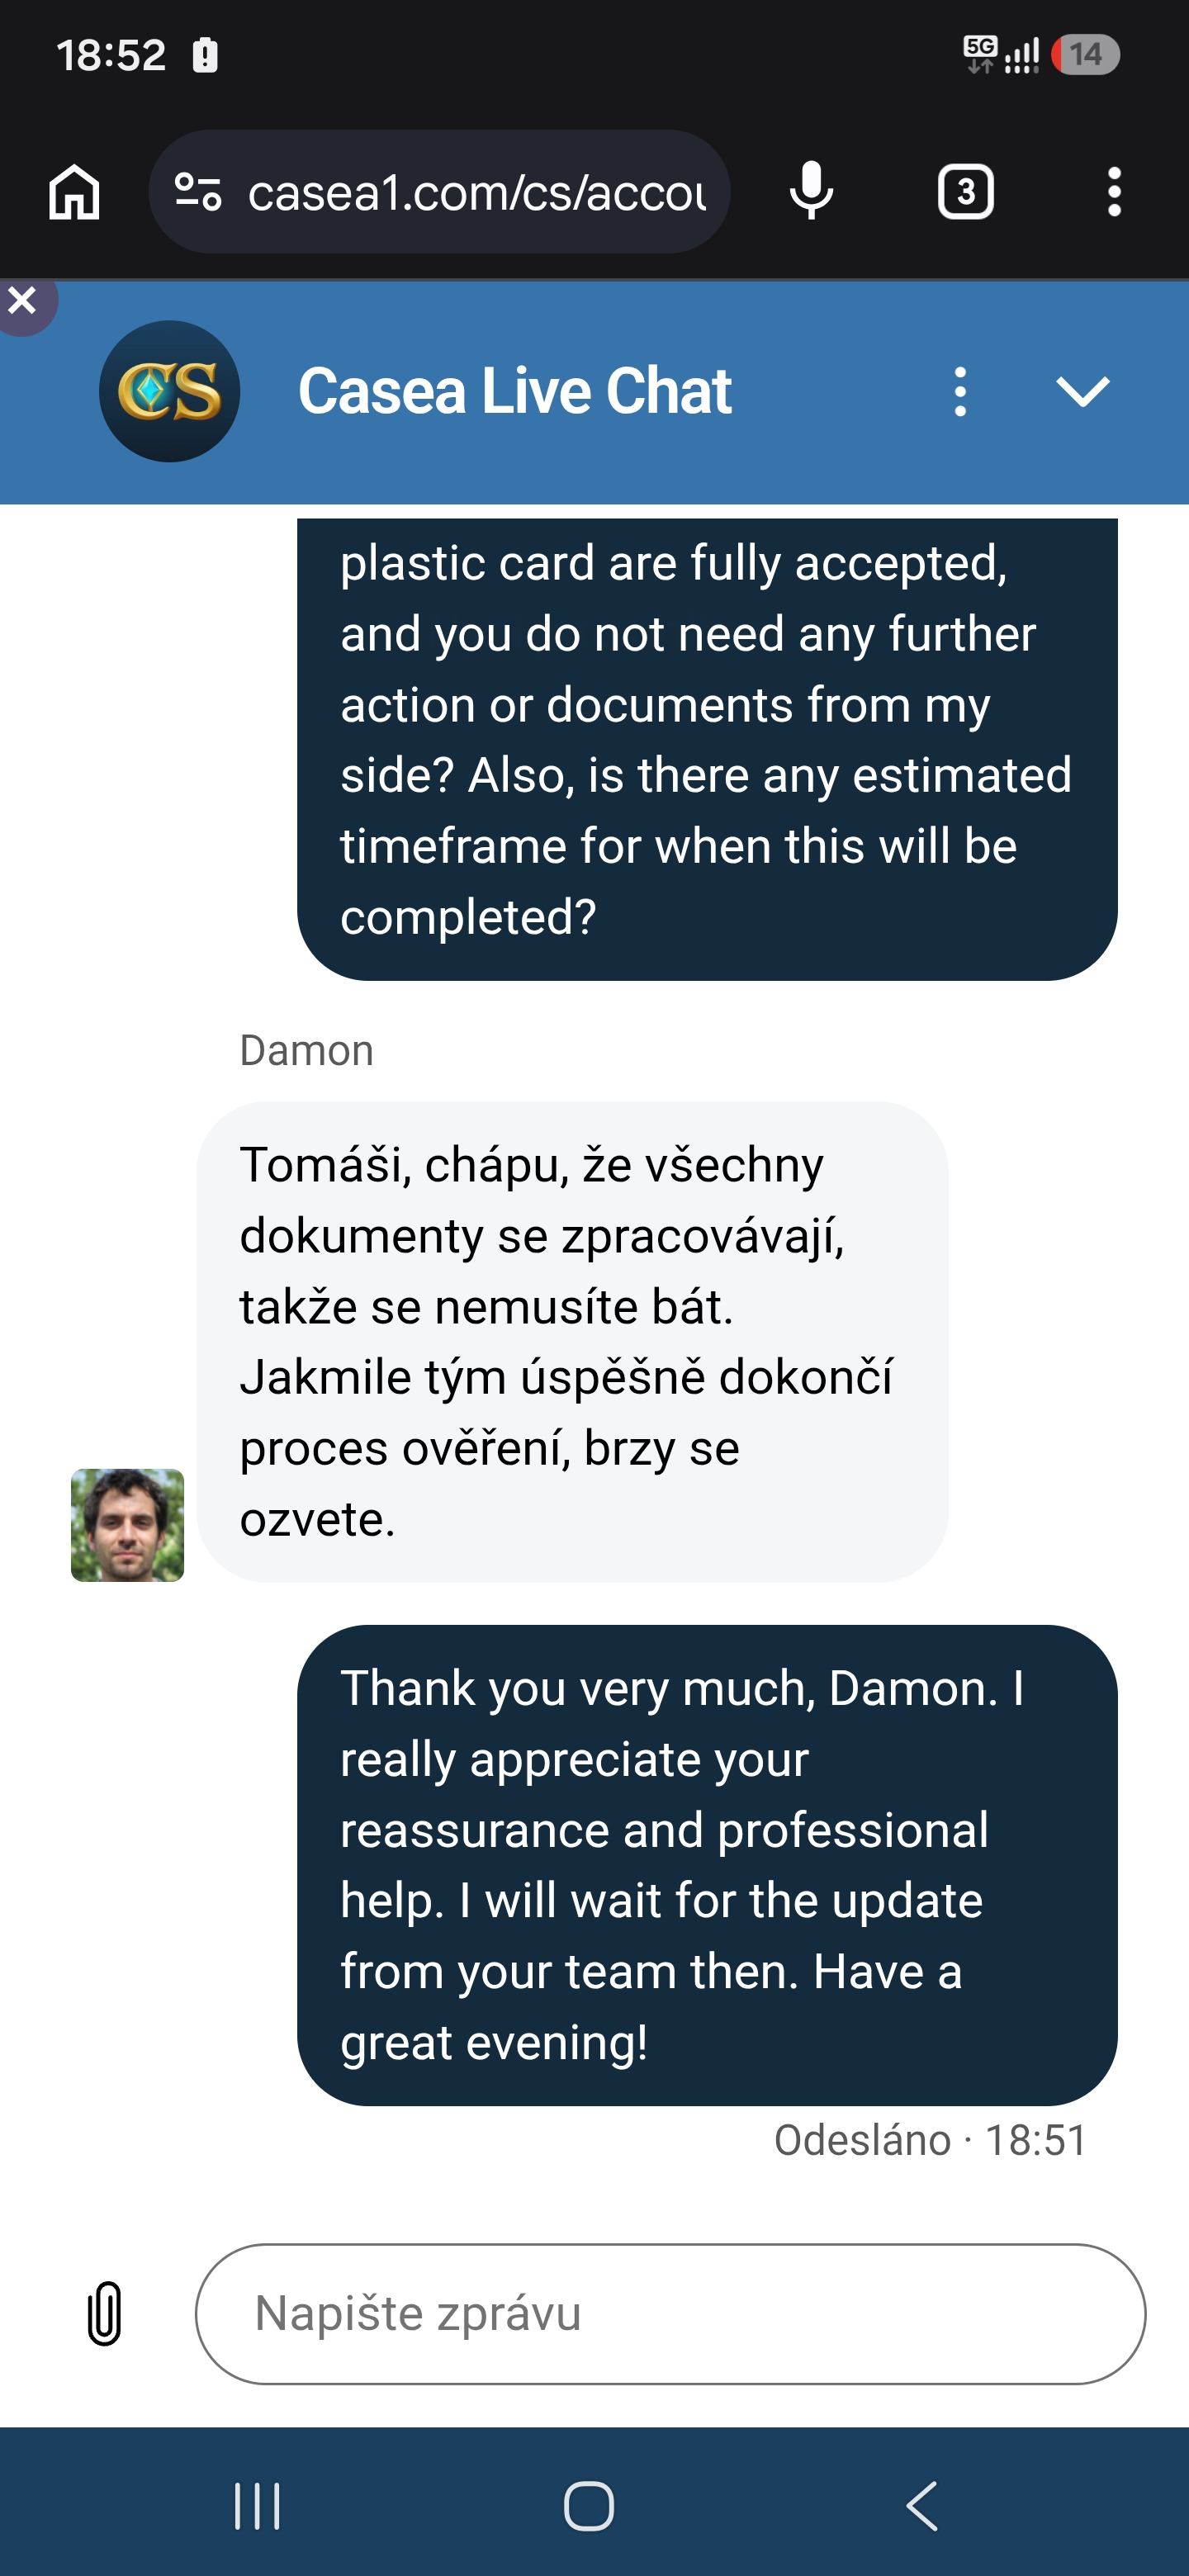Screen dimensions: 1189x2576
Task: Attach a file with the paperclip
Action: (105, 2313)
